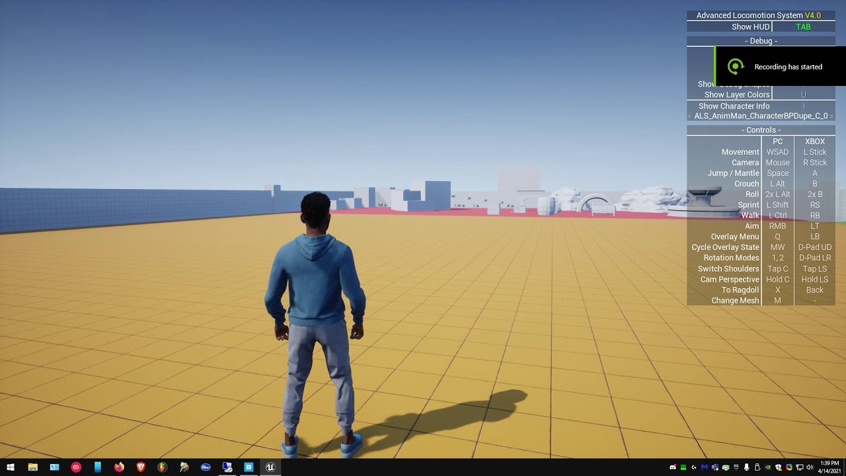
Task: Click the RMB aim key binding
Action: pos(778,226)
